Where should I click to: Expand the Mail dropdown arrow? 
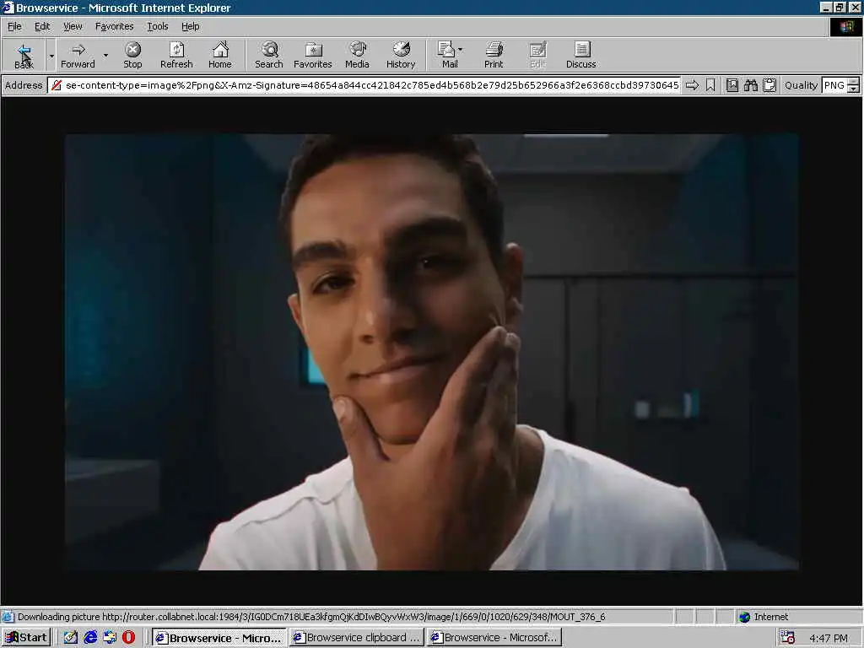click(x=460, y=50)
